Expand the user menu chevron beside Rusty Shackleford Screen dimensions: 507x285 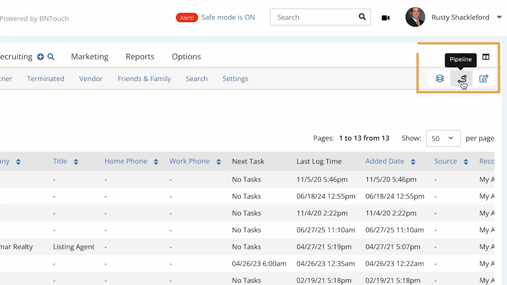click(499, 17)
